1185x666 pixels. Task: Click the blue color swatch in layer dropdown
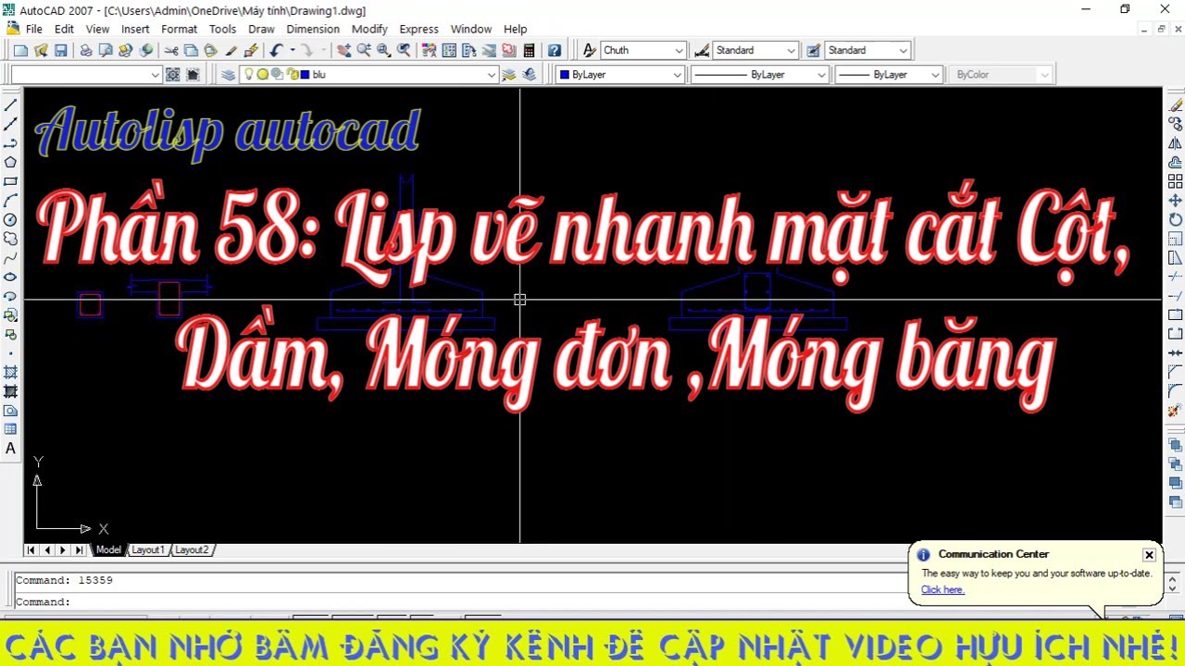point(306,75)
